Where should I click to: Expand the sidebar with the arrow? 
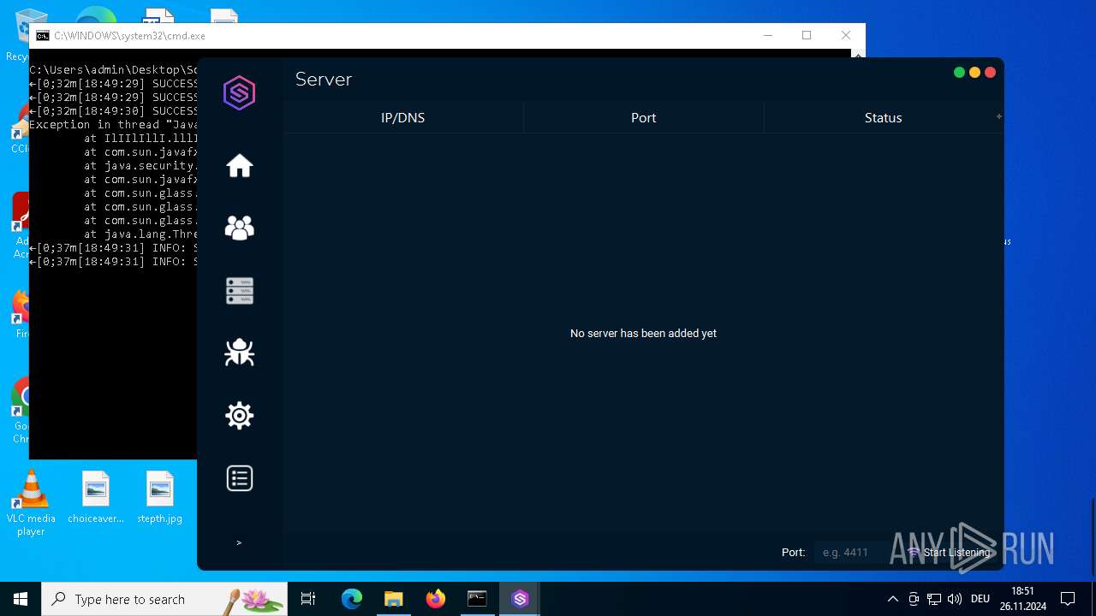[x=239, y=542]
